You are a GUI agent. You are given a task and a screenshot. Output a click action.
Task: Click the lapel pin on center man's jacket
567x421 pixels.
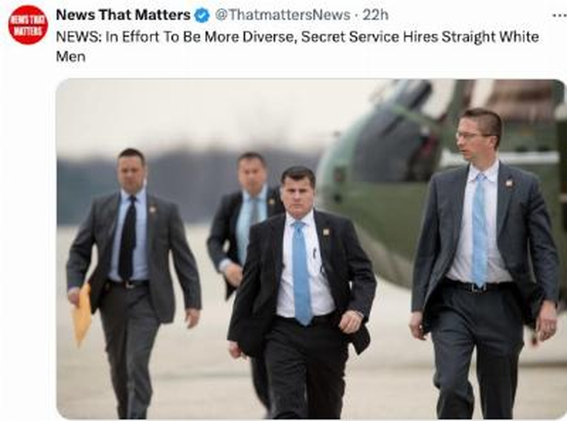[326, 232]
